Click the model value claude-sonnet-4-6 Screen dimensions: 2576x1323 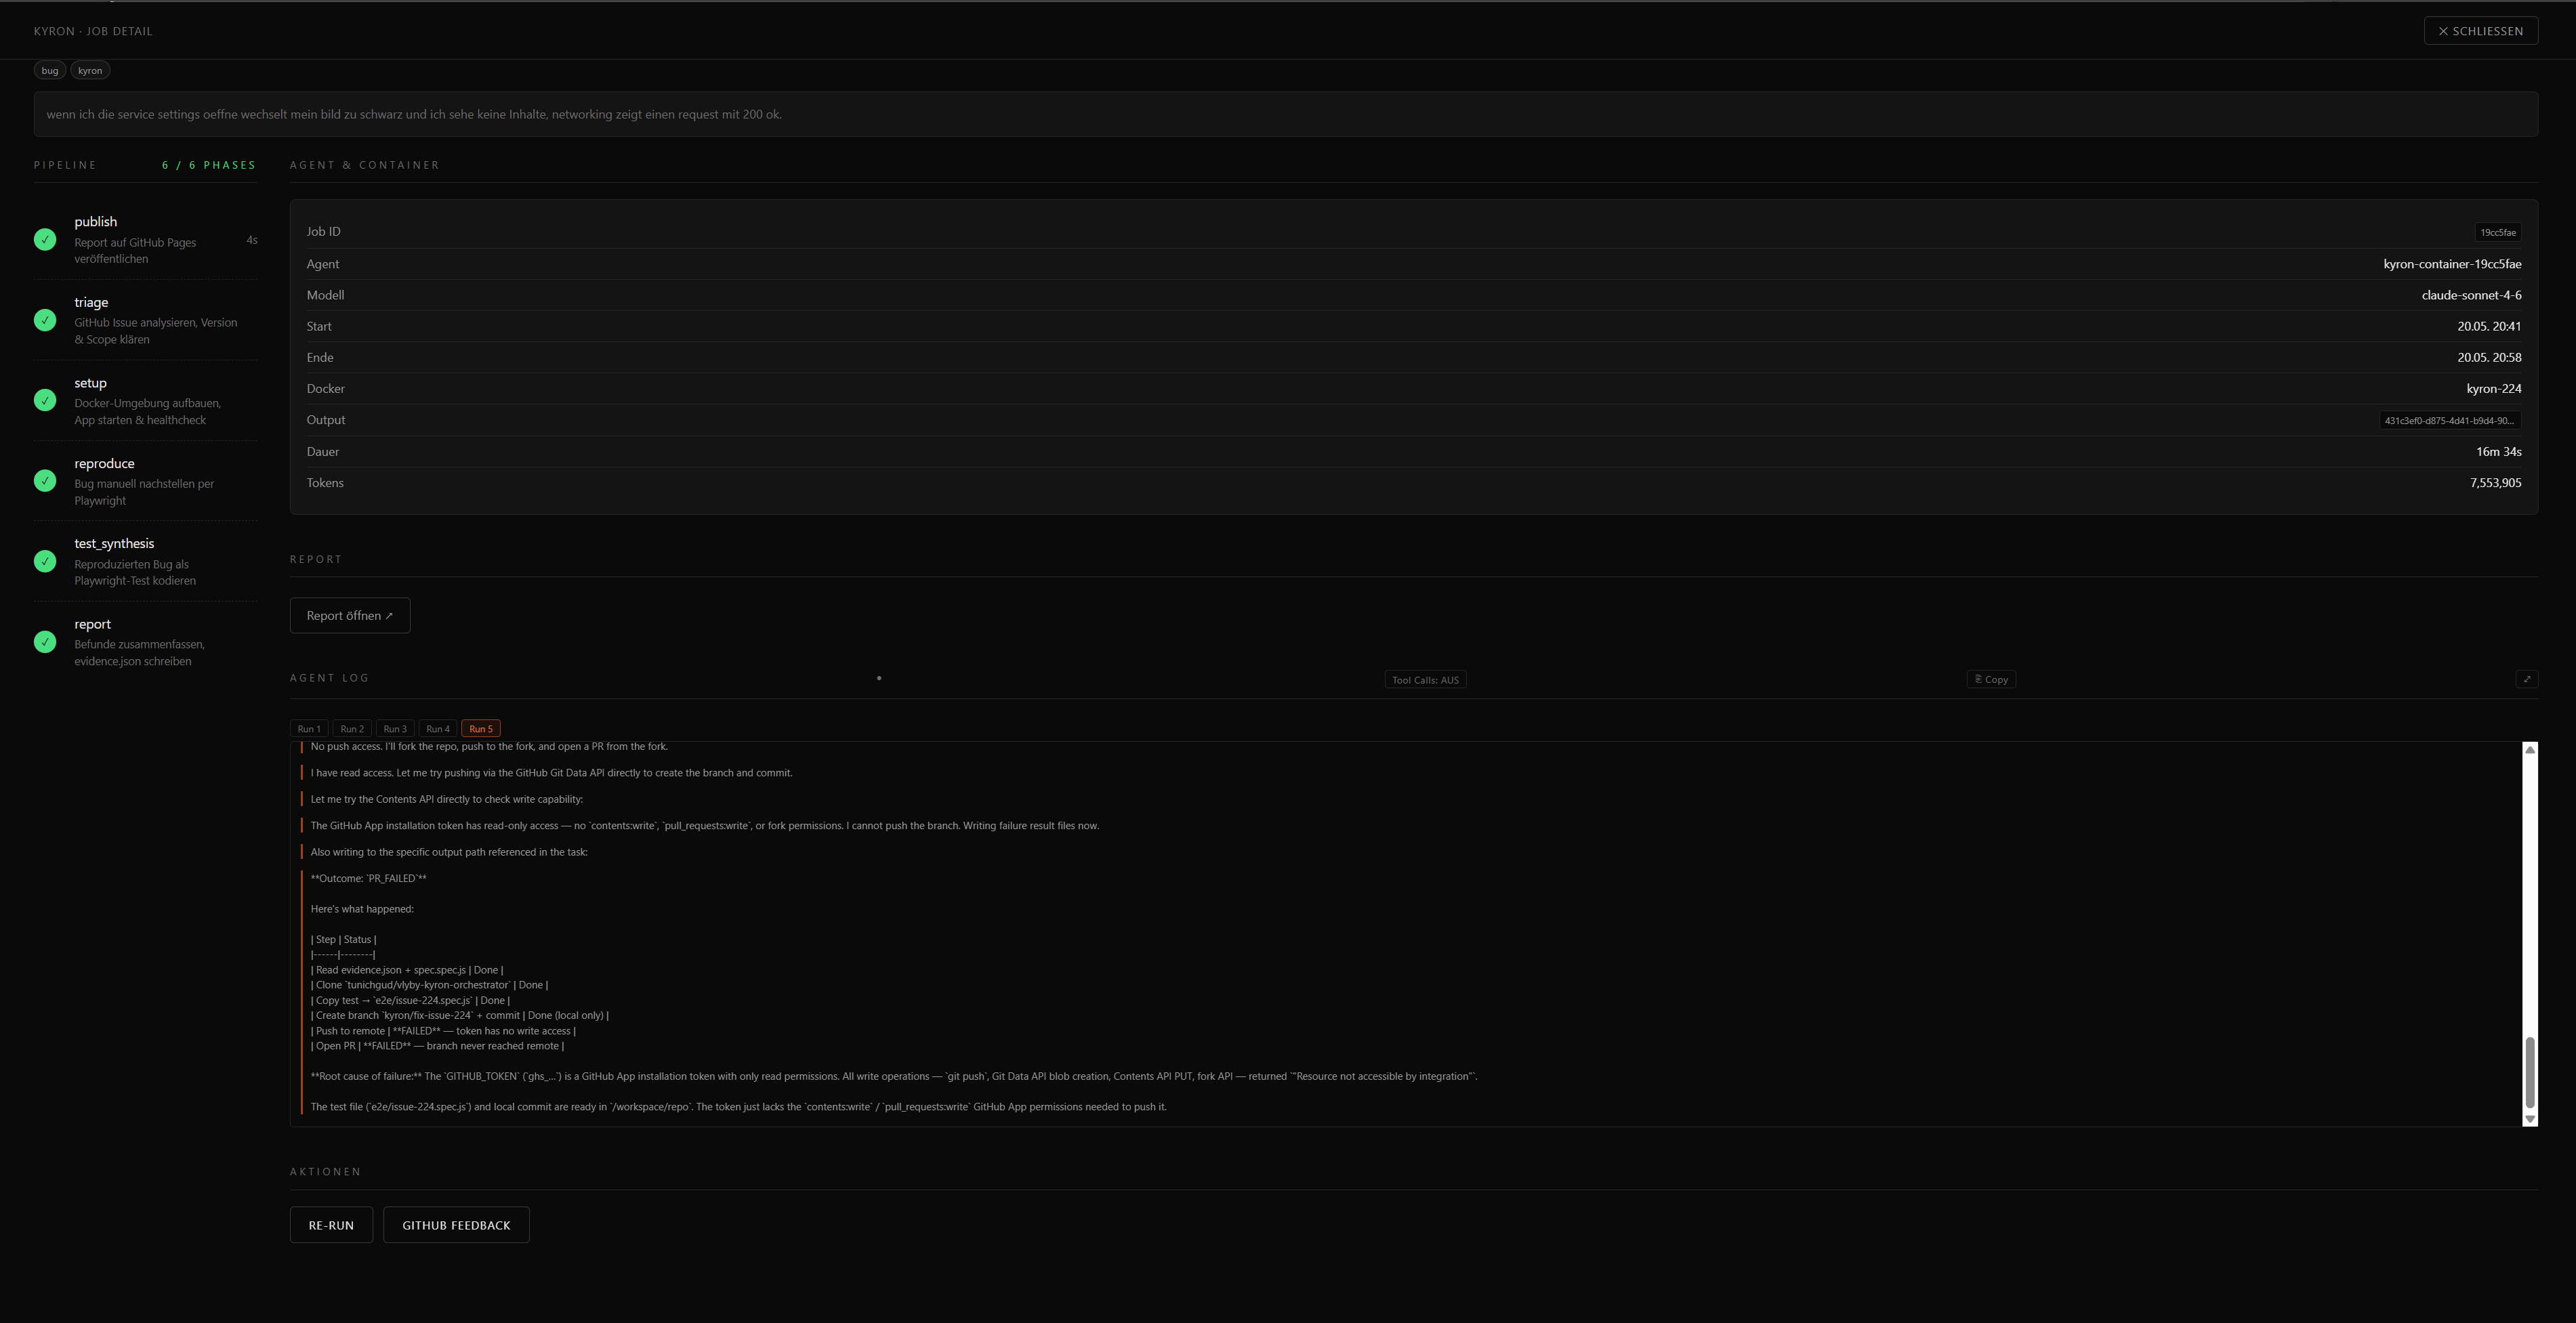2471,295
